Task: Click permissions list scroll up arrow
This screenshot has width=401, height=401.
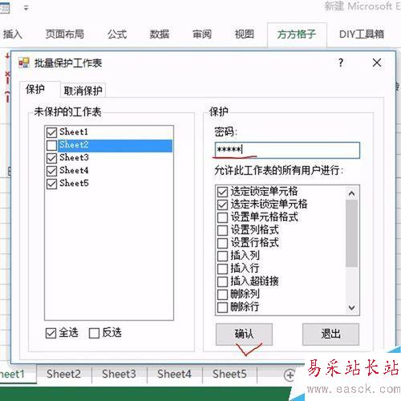Action: point(352,193)
